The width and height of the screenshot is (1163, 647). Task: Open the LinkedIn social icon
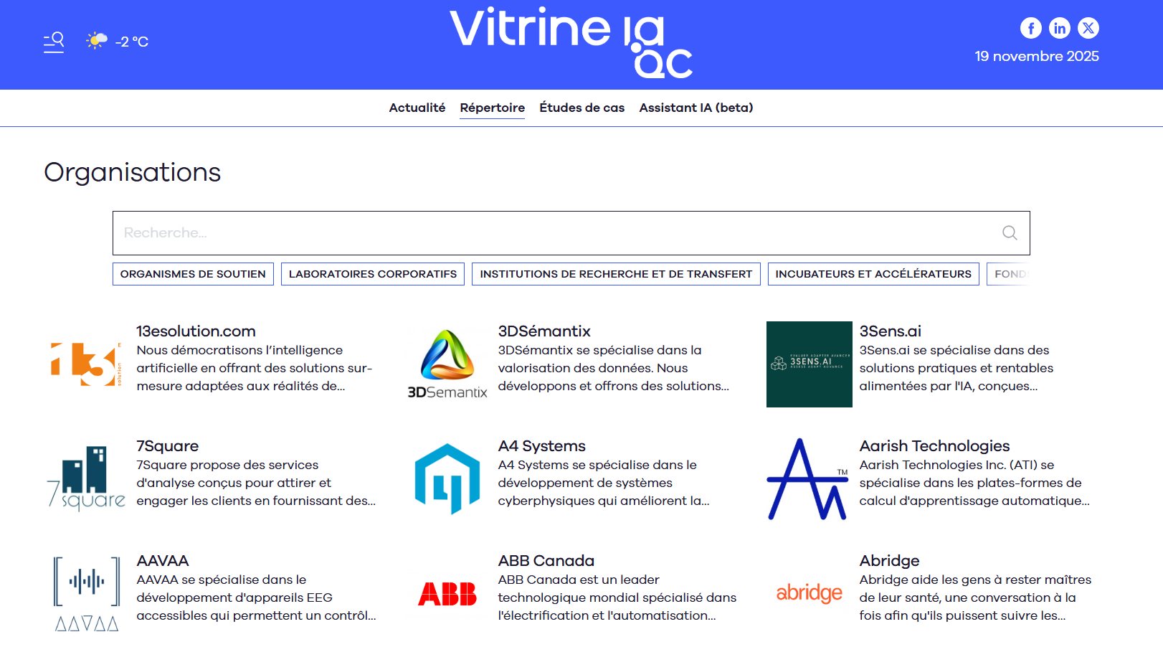(x=1059, y=28)
